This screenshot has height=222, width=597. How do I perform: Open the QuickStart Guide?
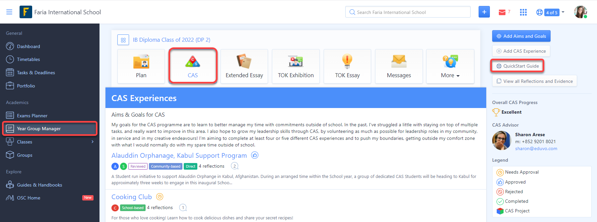[x=517, y=66]
